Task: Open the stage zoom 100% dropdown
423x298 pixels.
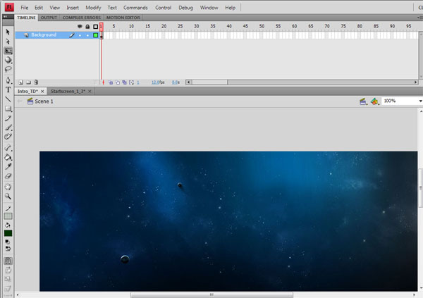Action: click(402, 101)
